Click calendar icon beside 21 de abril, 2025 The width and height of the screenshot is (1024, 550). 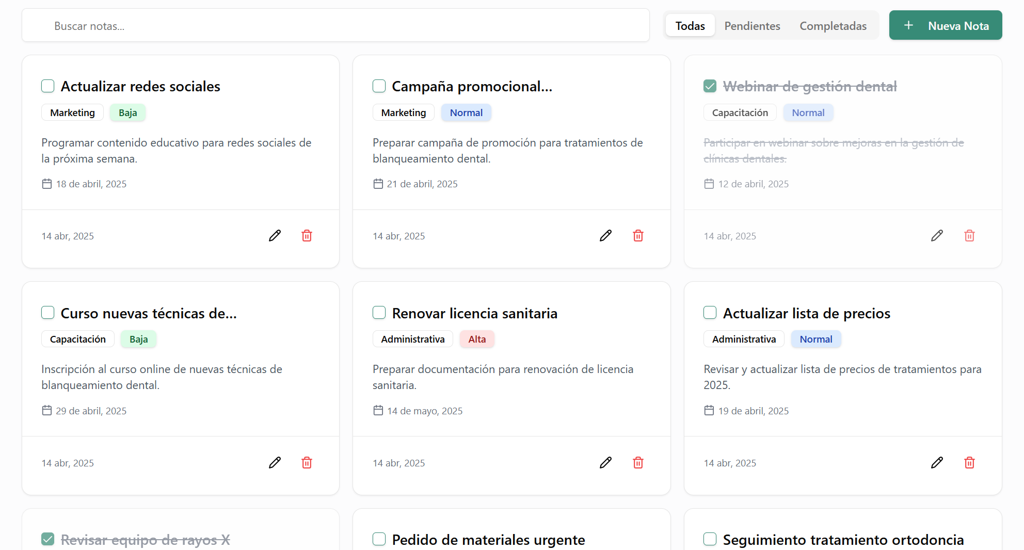coord(378,184)
